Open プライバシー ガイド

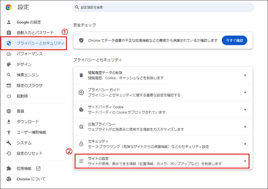pyautogui.click(x=163, y=92)
